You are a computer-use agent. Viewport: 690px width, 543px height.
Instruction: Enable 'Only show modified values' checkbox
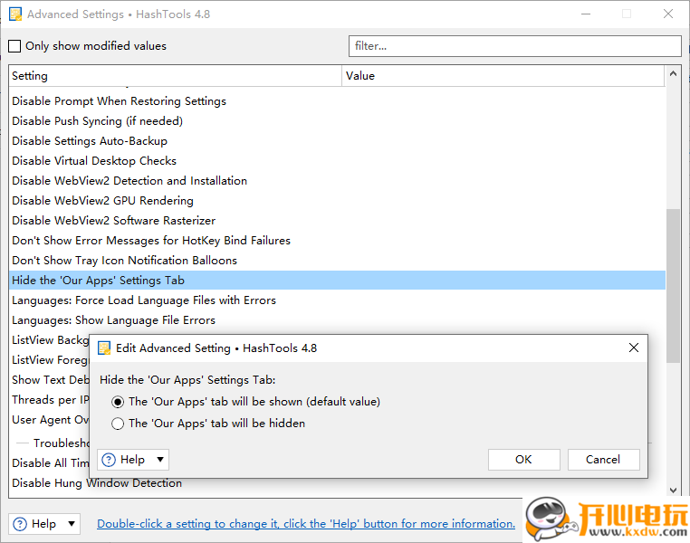coord(14,46)
